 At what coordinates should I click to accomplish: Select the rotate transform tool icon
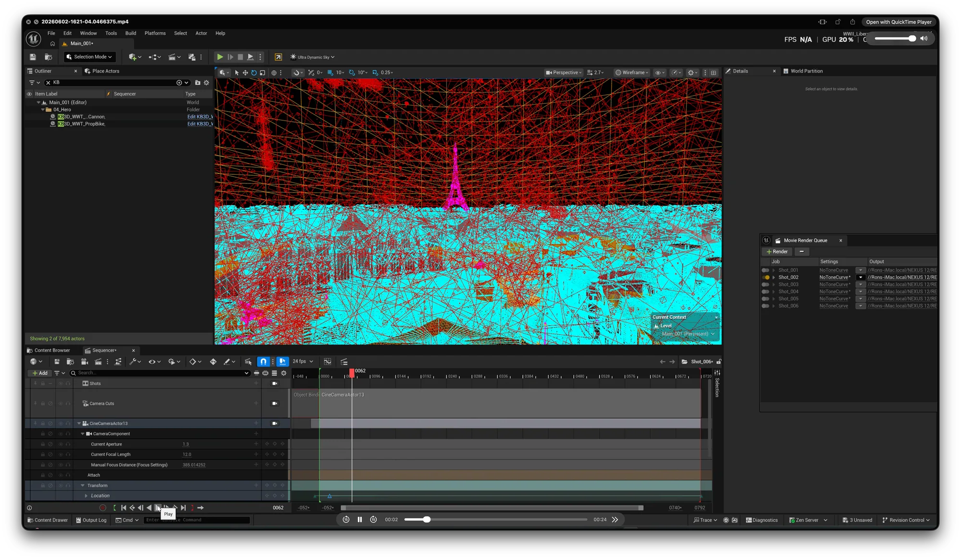click(x=254, y=73)
